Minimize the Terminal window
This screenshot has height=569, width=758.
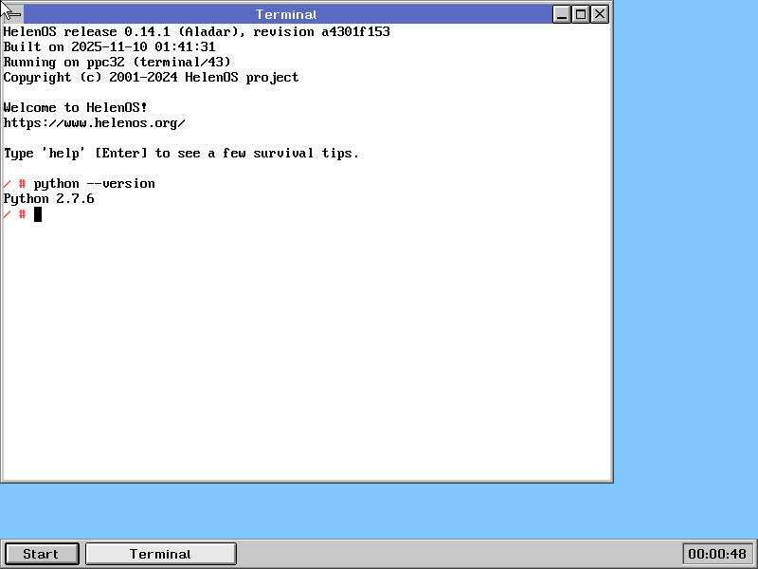click(x=562, y=14)
